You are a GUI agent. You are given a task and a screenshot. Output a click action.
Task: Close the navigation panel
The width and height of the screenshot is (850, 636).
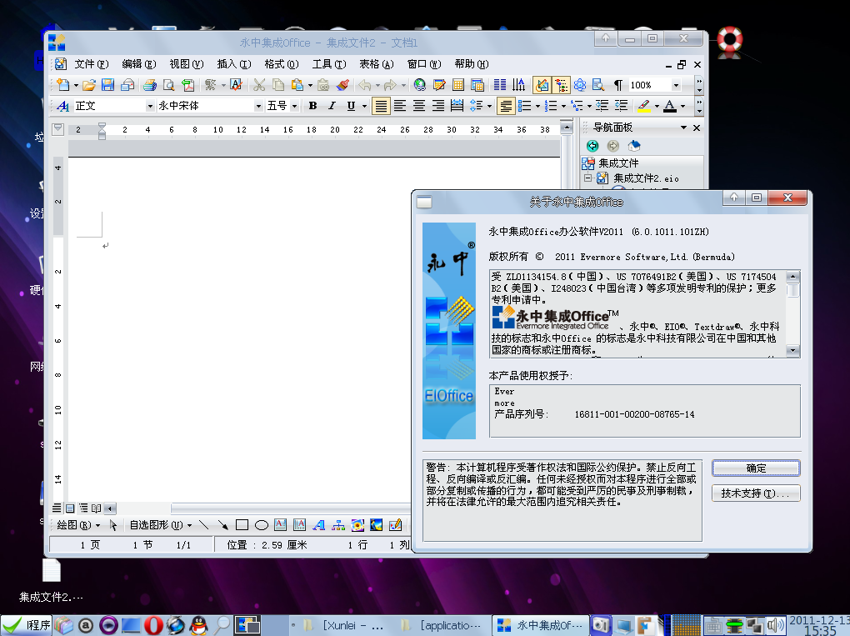tap(697, 128)
